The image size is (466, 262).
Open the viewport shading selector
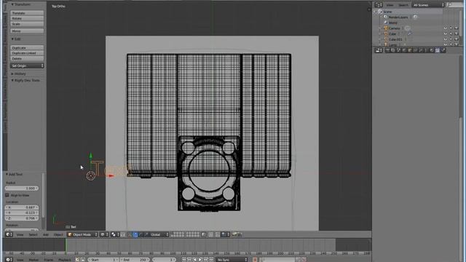click(104, 234)
